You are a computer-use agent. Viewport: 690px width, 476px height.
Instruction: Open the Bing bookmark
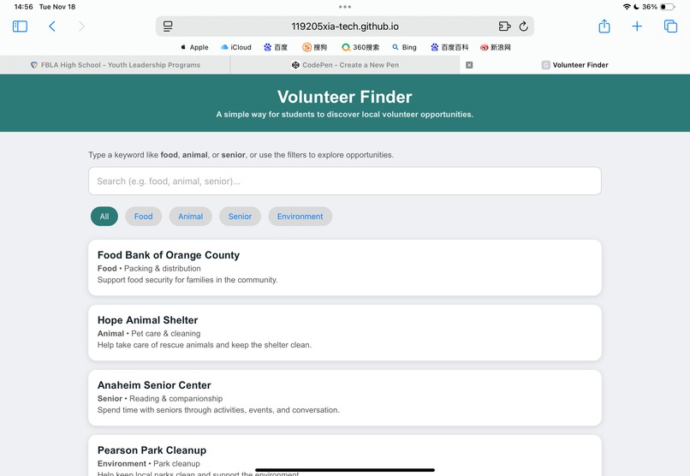point(404,47)
